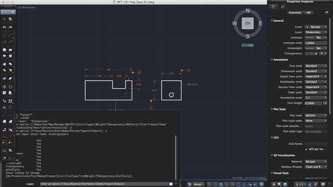333x187 pixels.
Task: Toggle the last highlighted square status button
Action: click(261, 184)
